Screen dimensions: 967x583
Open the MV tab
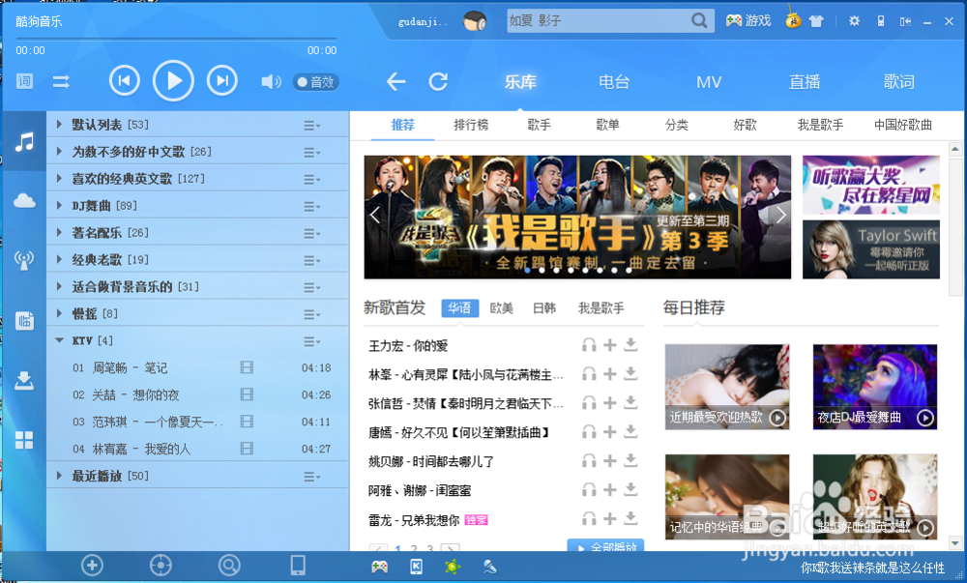[x=709, y=82]
